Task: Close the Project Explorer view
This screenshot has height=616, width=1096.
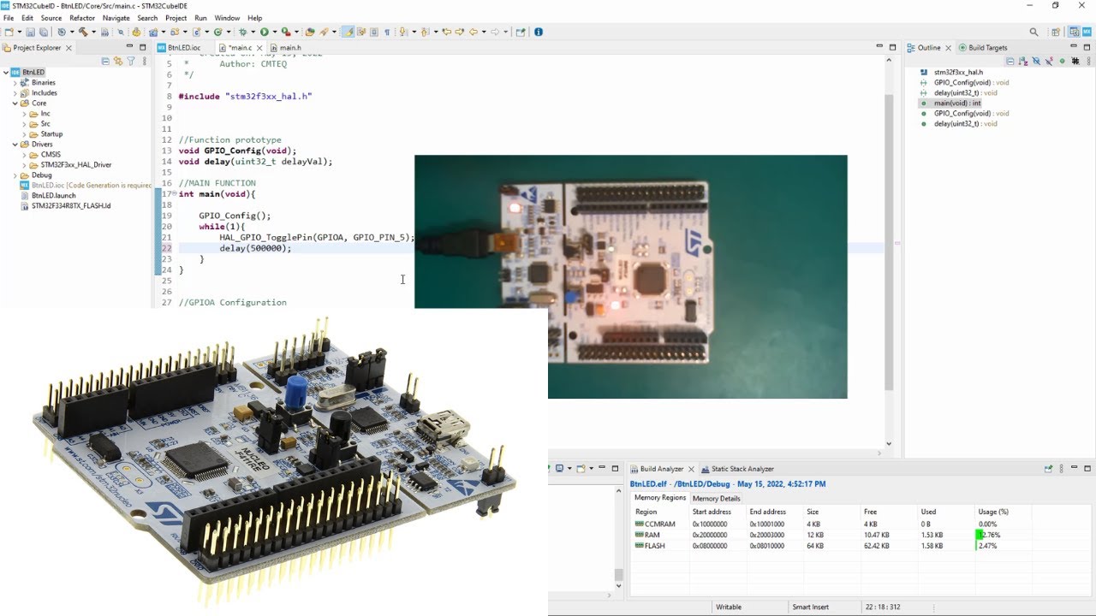Action: click(68, 48)
